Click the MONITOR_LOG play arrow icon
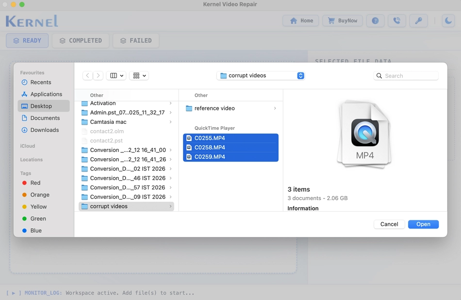461x300 pixels. pos(13,293)
